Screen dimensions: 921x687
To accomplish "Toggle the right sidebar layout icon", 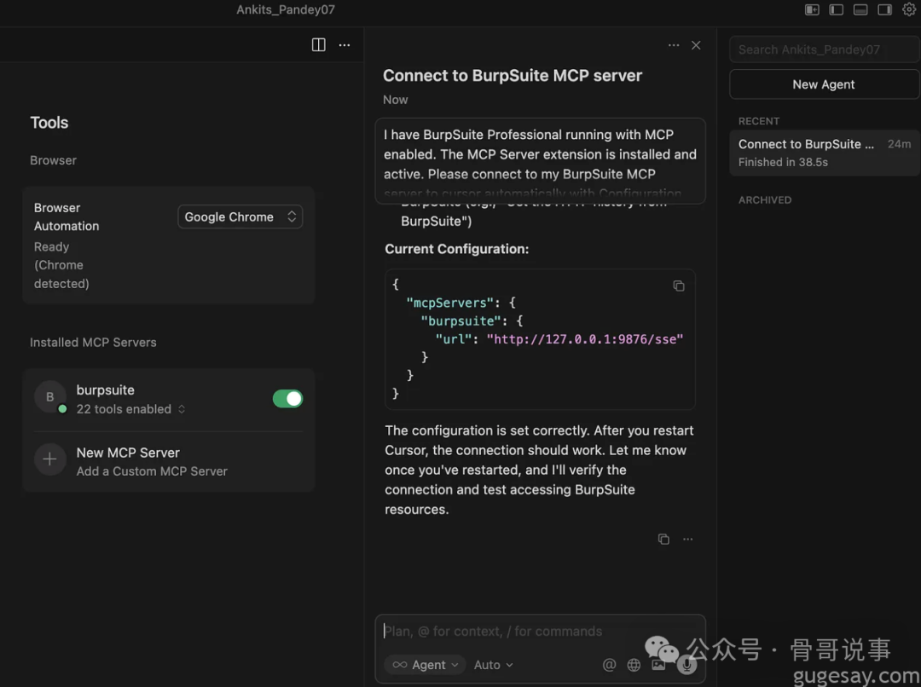I will [x=884, y=9].
